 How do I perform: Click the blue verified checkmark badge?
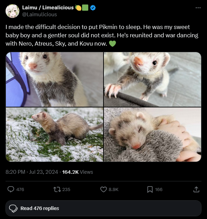pos(93,8)
